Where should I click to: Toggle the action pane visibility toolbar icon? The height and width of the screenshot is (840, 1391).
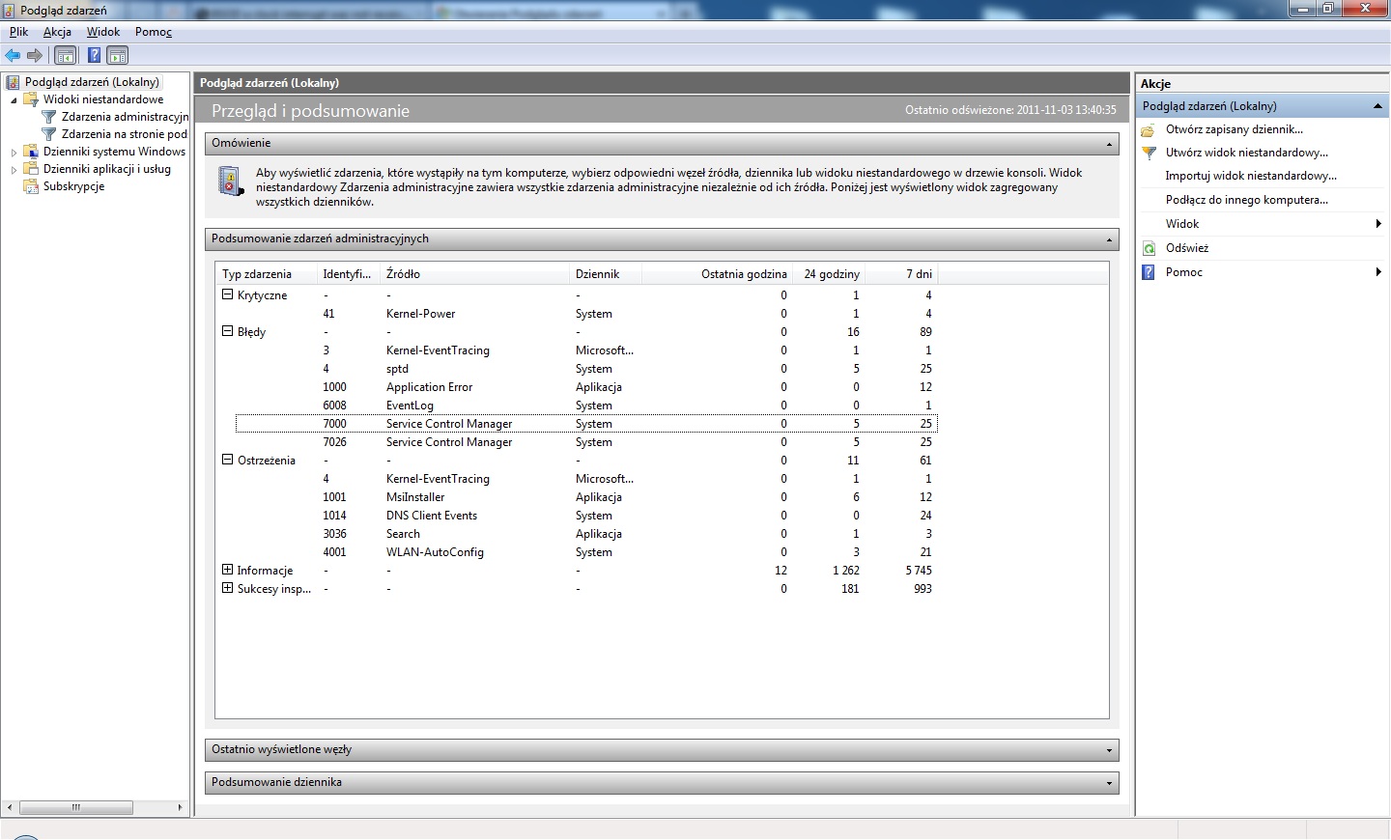tap(117, 55)
